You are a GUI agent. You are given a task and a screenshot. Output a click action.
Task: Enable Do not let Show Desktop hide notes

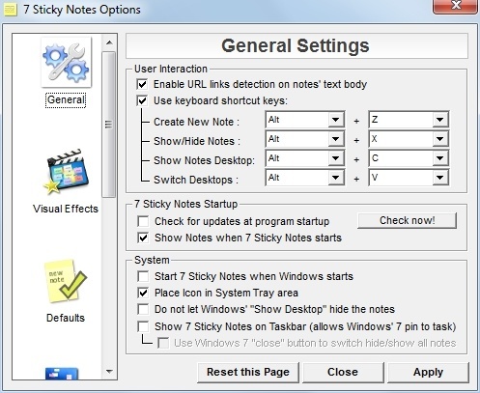click(x=143, y=309)
